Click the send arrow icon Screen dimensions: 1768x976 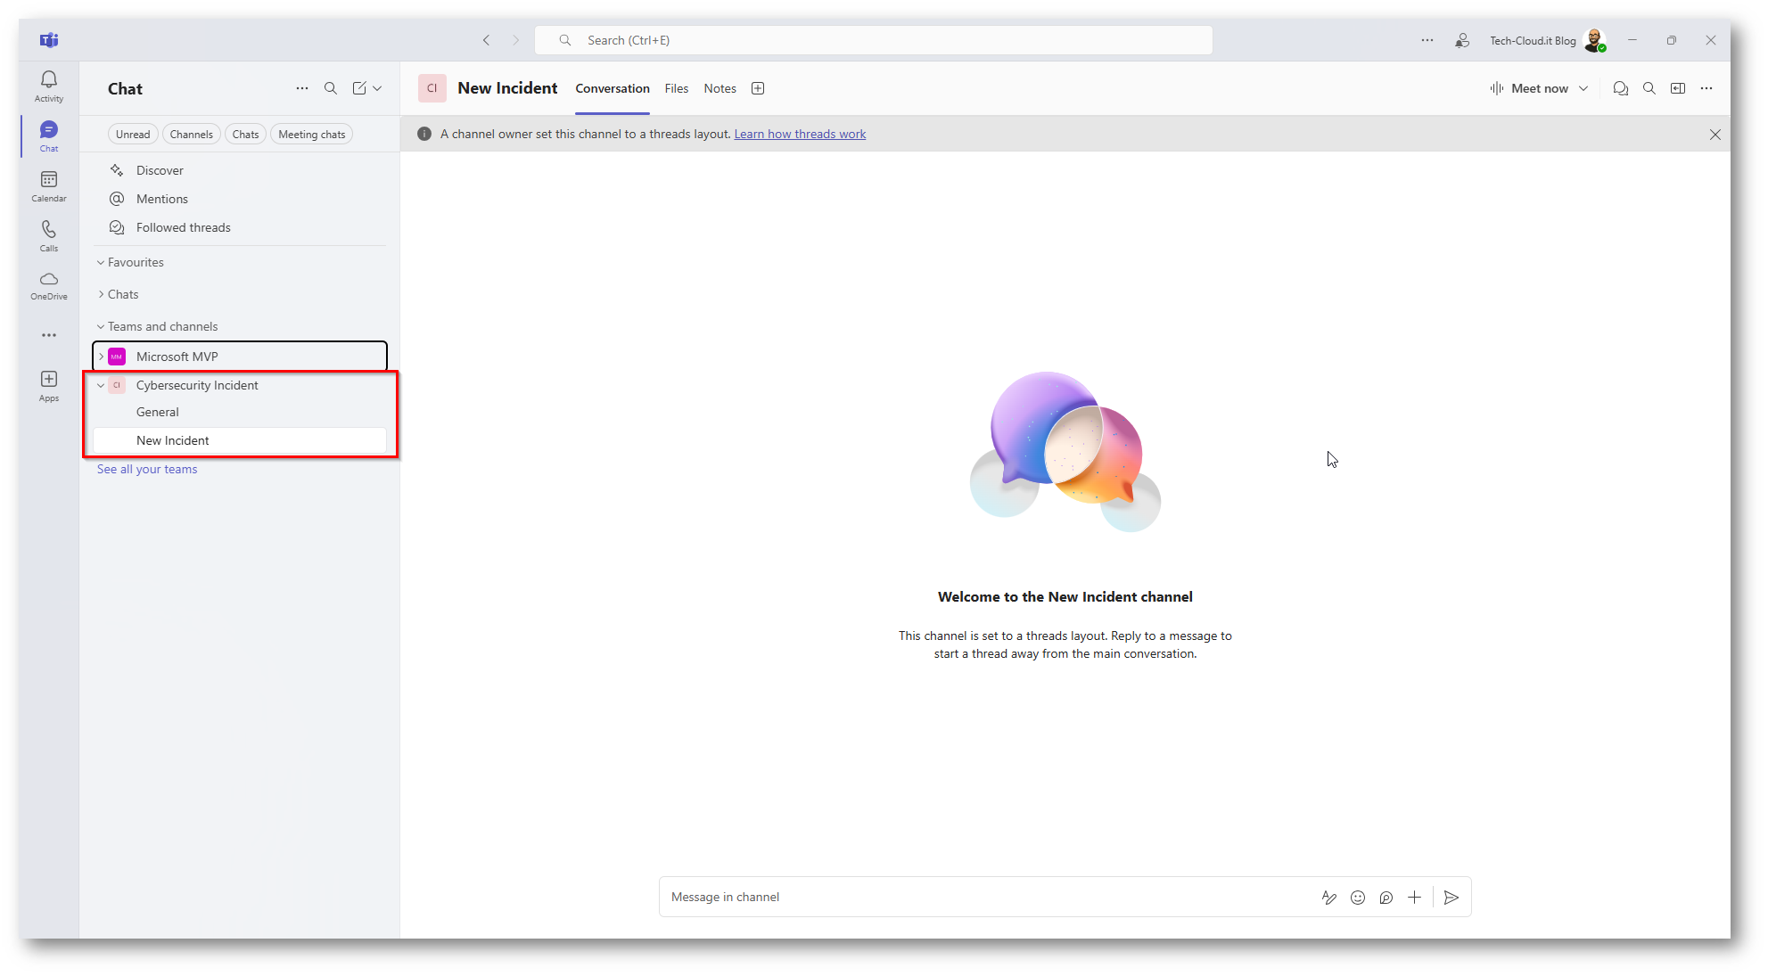[x=1451, y=898]
